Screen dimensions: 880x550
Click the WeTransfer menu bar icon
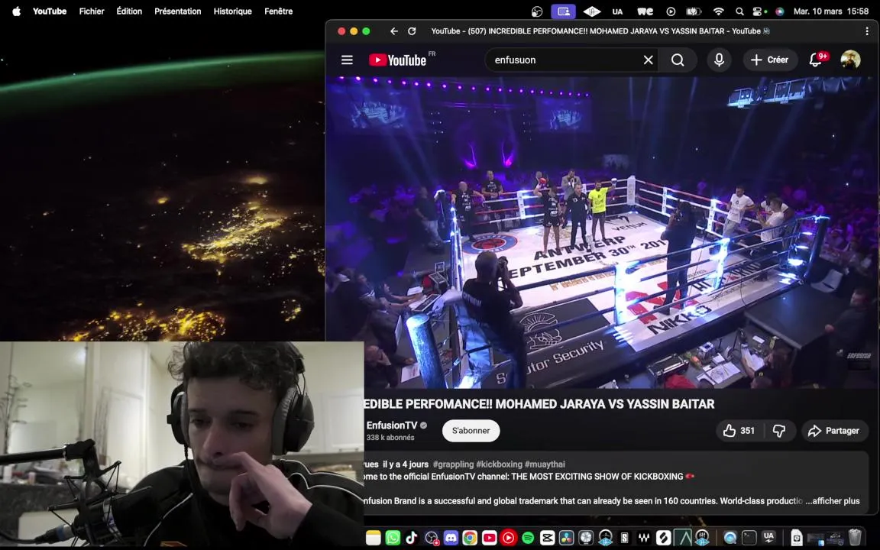pyautogui.click(x=645, y=11)
